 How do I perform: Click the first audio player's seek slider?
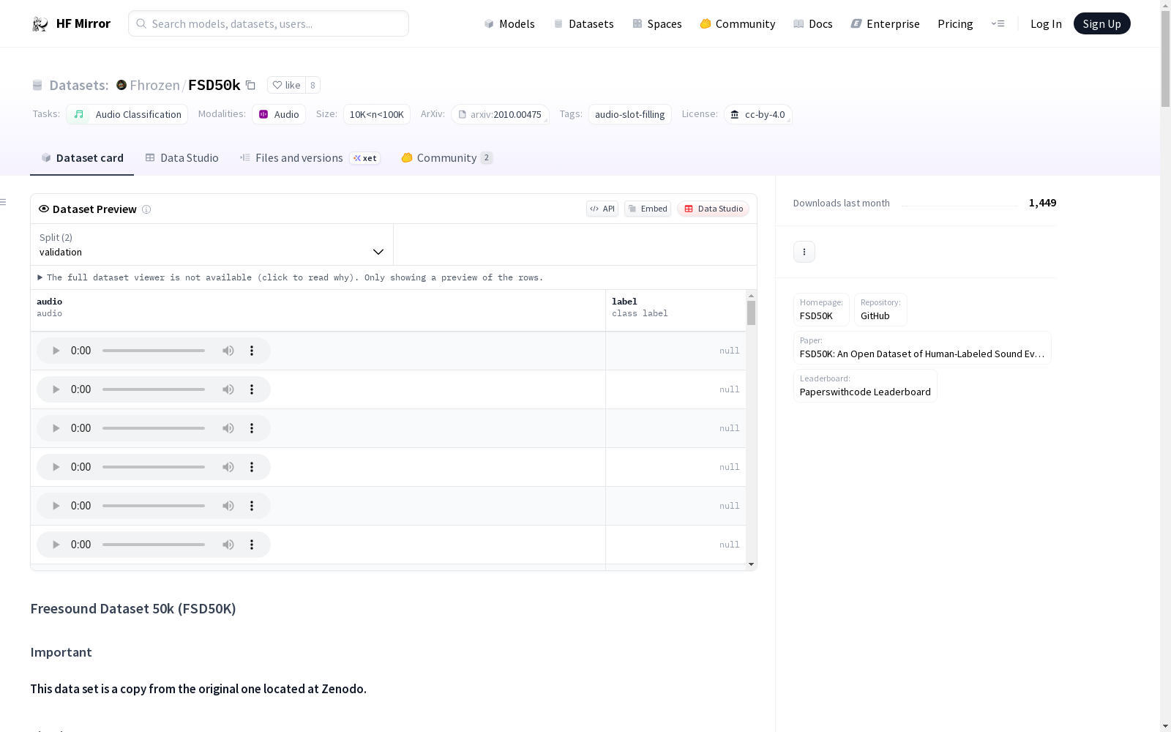click(154, 351)
